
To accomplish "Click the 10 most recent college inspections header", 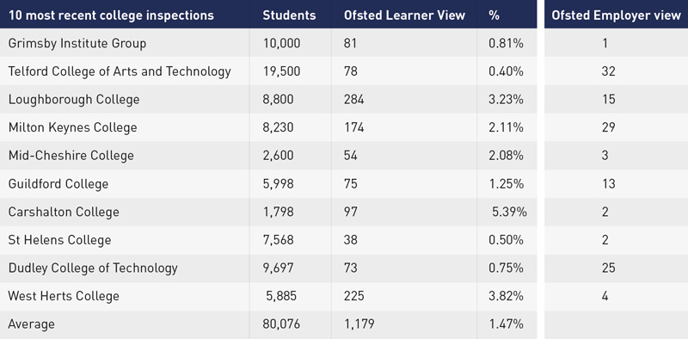I will pyautogui.click(x=112, y=15).
